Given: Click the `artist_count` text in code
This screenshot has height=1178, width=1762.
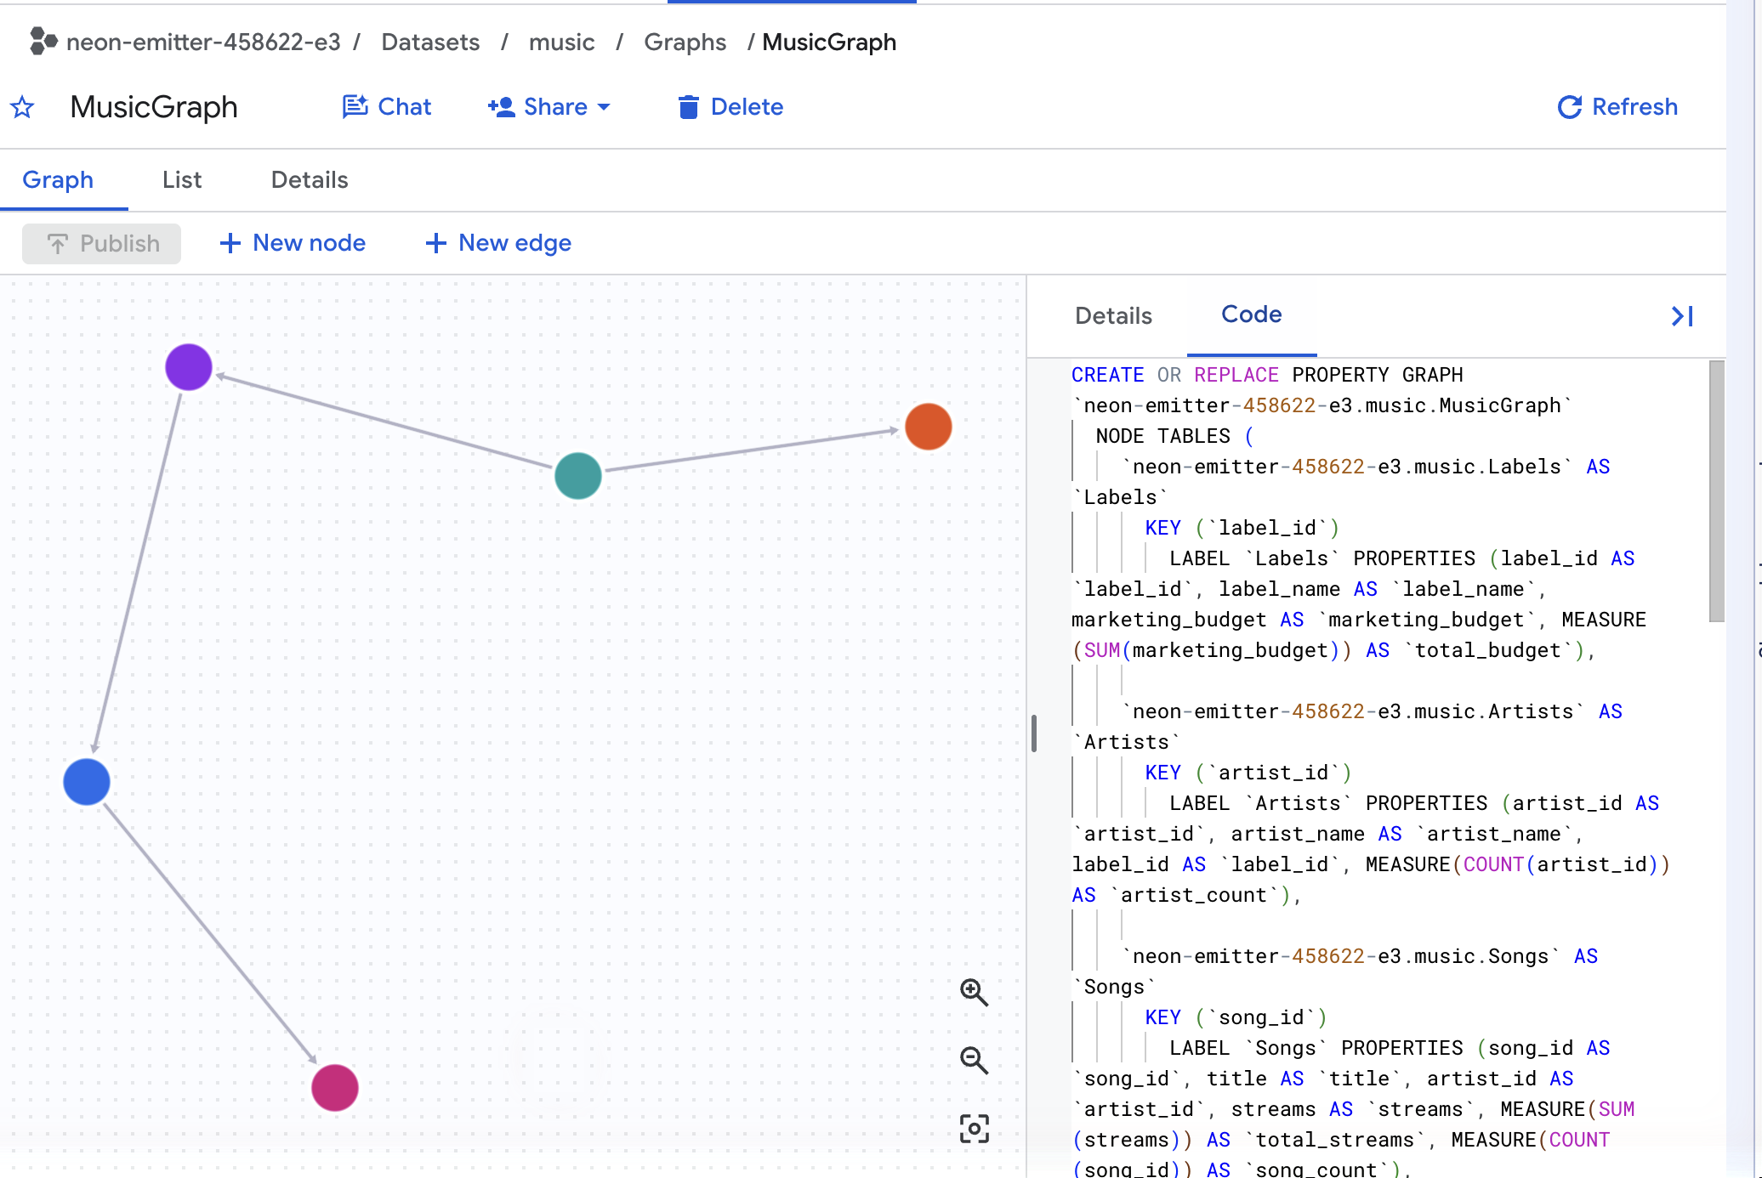Looking at the screenshot, I should pos(1193,895).
